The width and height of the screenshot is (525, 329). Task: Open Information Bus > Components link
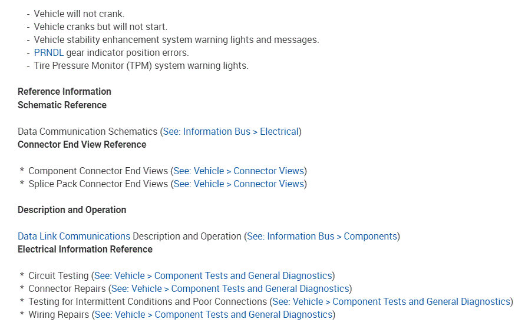pyautogui.click(x=322, y=236)
